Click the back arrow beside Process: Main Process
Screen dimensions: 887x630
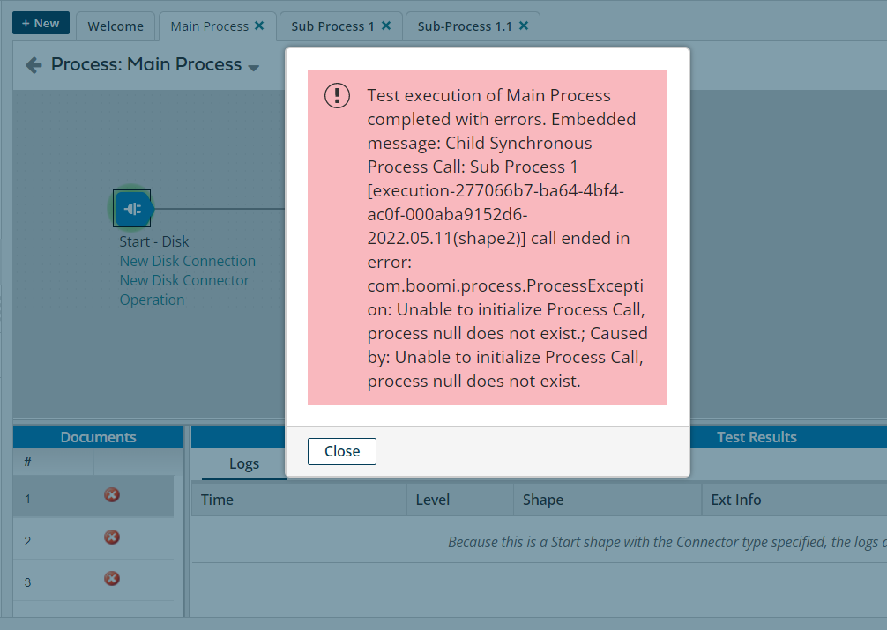tap(33, 63)
